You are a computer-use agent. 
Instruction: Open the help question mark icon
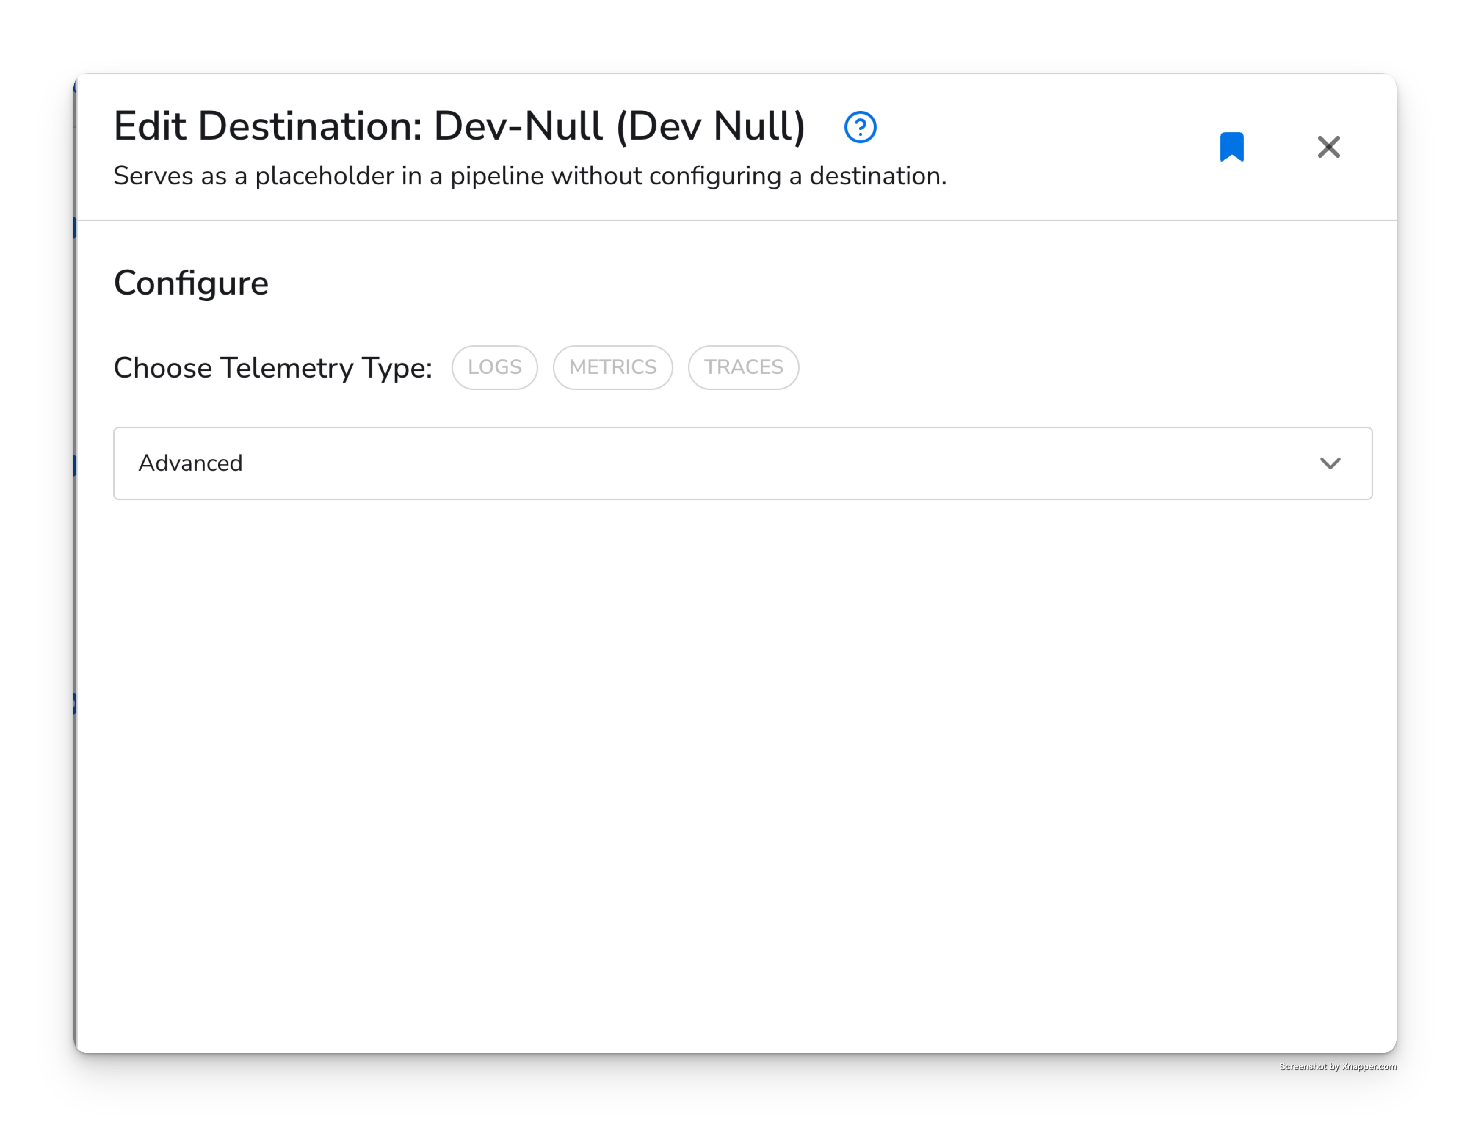point(859,127)
